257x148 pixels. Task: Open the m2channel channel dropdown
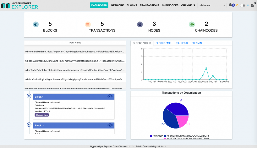pos(212,5)
